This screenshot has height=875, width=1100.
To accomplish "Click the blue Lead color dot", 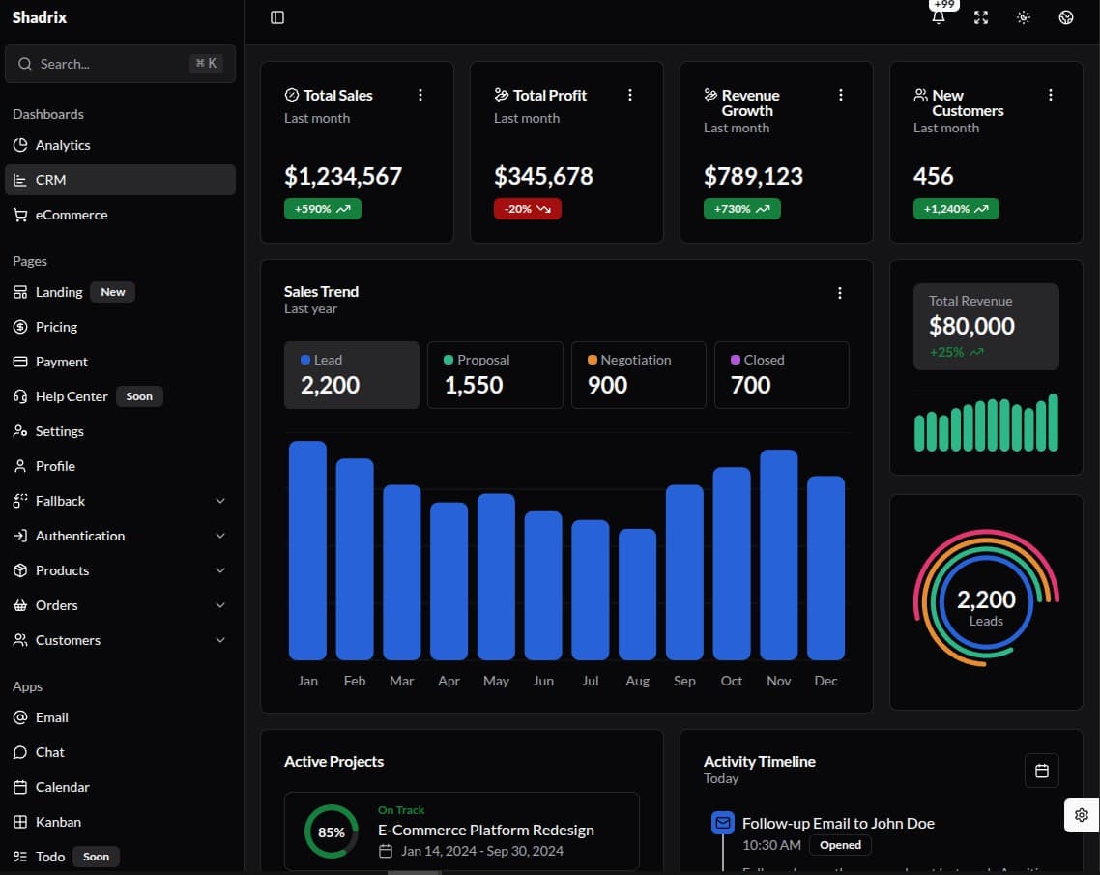I will point(305,360).
